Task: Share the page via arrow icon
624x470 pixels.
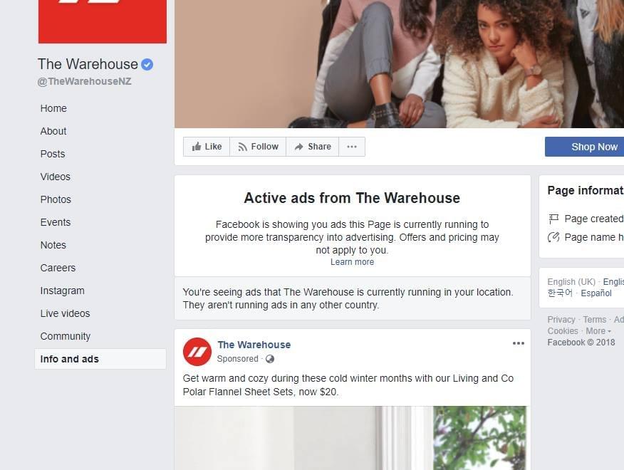Action: (313, 147)
